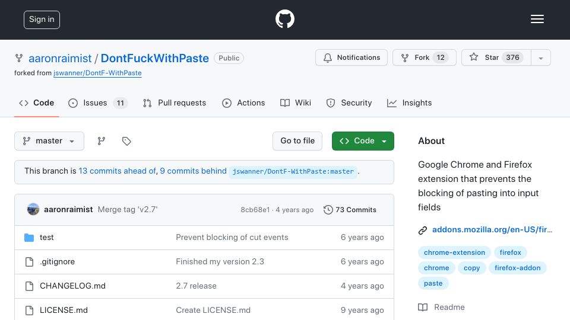Click the Go to file button
The height and width of the screenshot is (320, 570).
click(x=297, y=141)
